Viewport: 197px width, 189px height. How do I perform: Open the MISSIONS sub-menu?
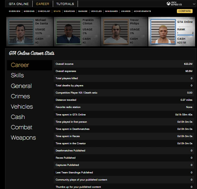(x=29, y=11)
